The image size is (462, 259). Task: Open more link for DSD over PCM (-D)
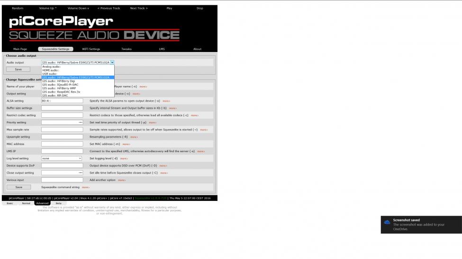pos(163,166)
